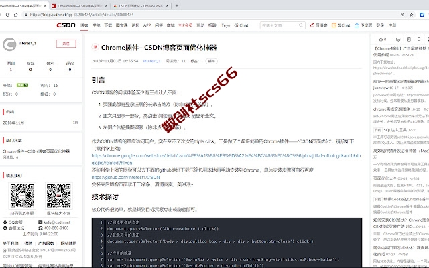The height and width of the screenshot is (268, 429).
Task: Click the site lock icon in address bar
Action: (x=26, y=15)
